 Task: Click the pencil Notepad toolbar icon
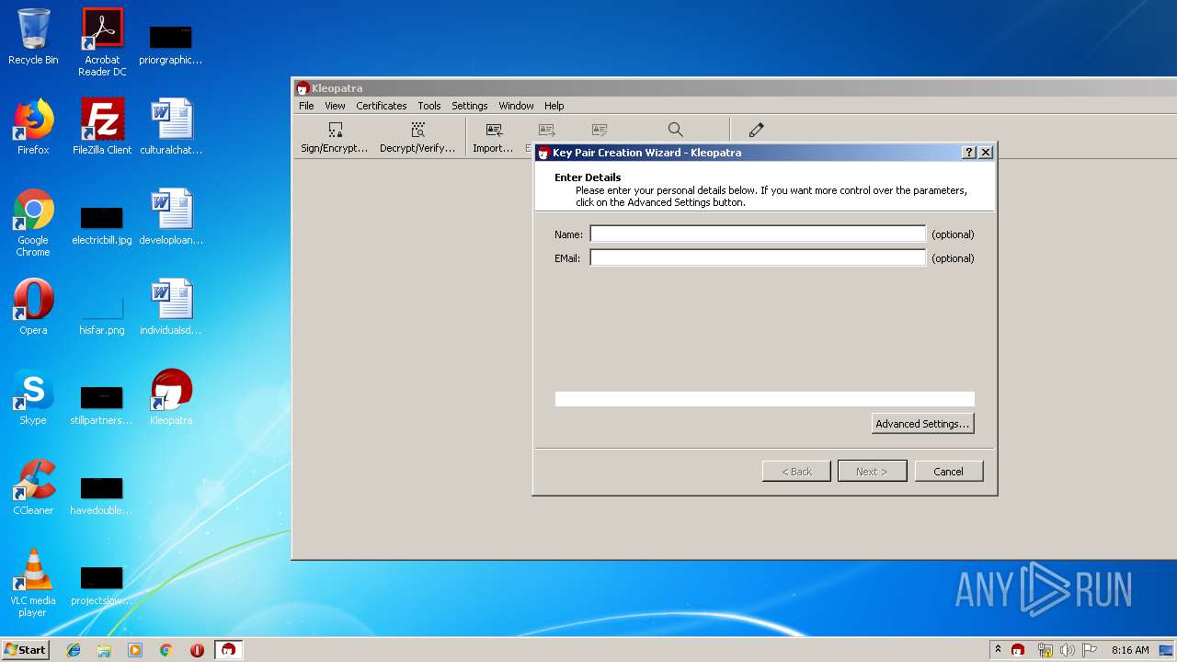(x=756, y=131)
